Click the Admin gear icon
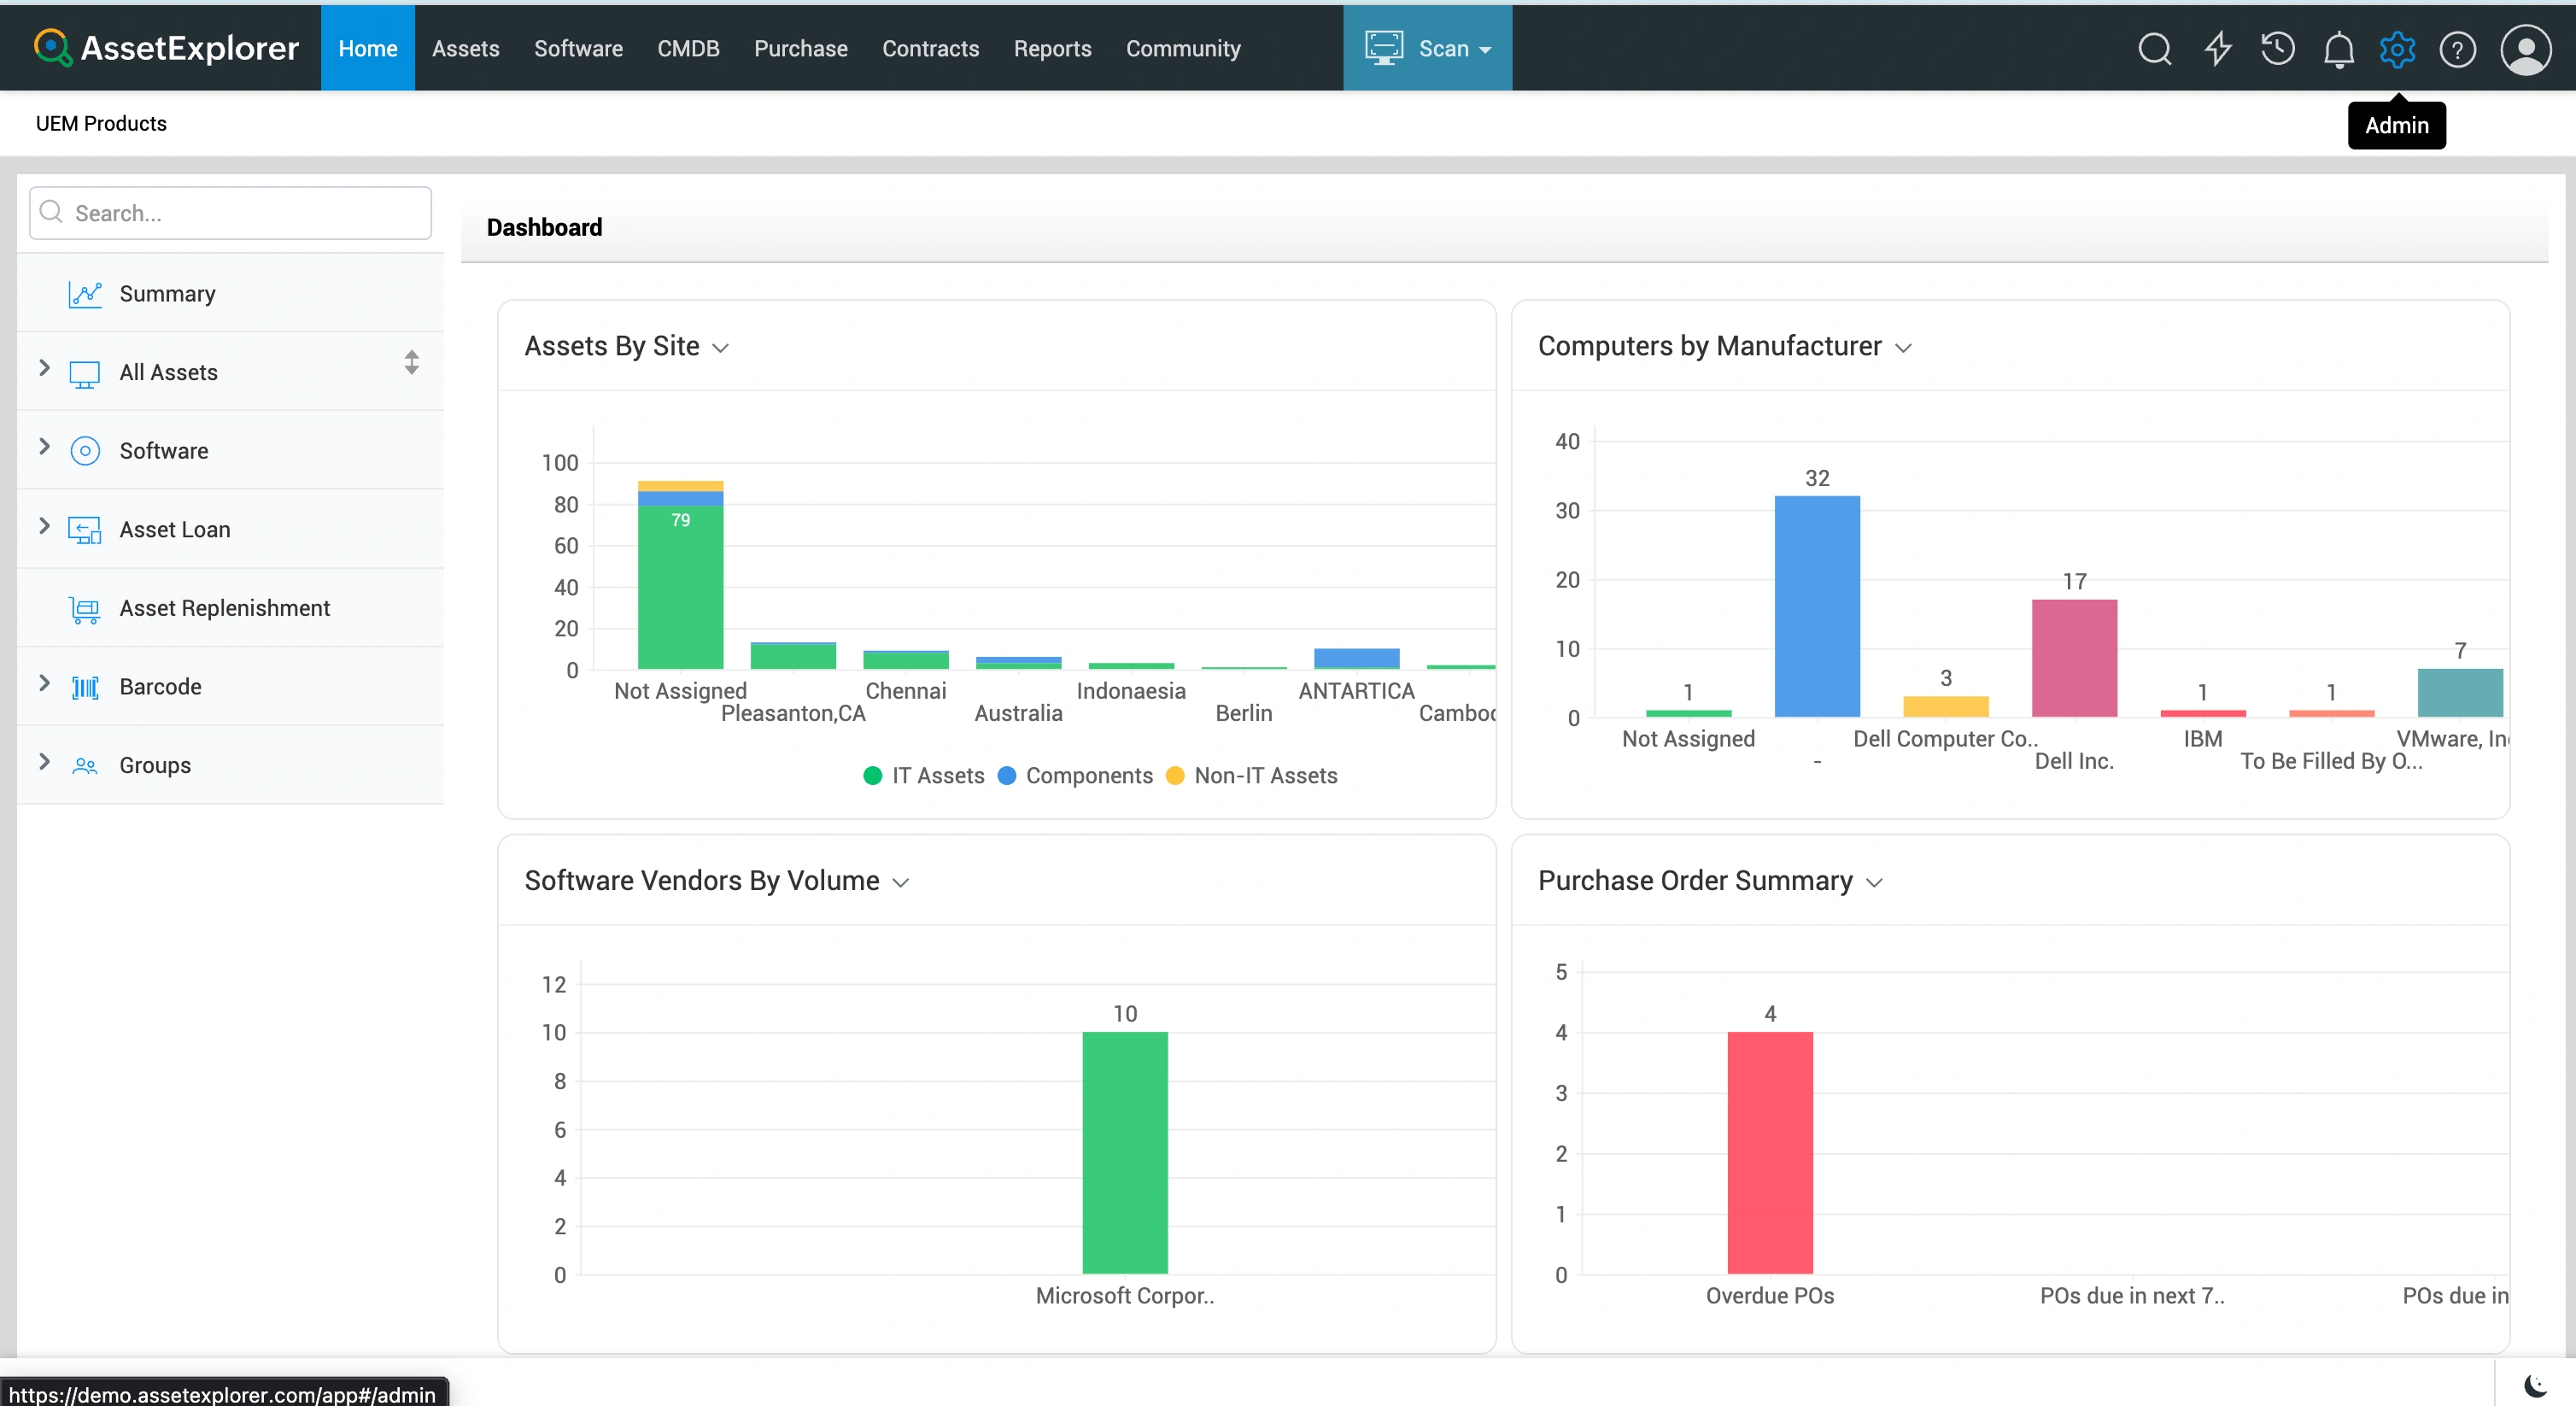This screenshot has width=2576, height=1406. coord(2397,49)
